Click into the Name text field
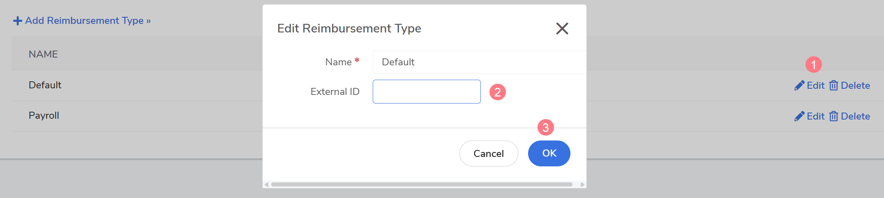The width and height of the screenshot is (884, 198). click(x=479, y=62)
